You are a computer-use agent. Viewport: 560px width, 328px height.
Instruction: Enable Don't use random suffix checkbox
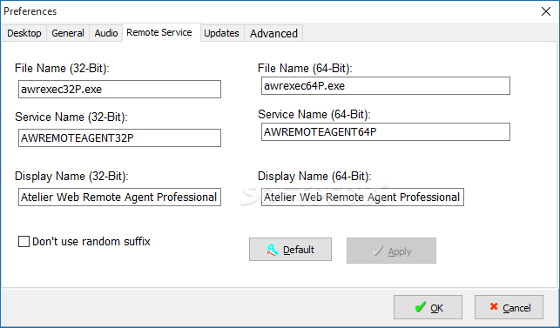coord(24,242)
